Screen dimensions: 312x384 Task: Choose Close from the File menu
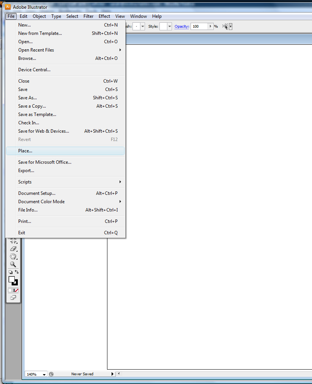(x=65, y=81)
